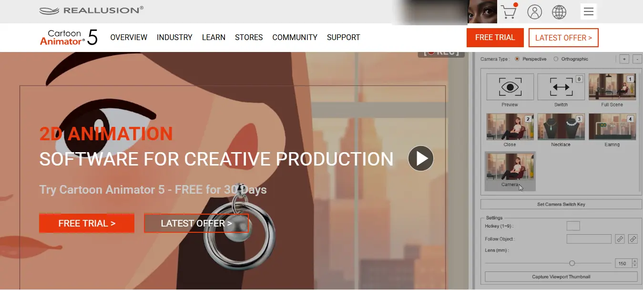643x290 pixels.
Task: Open the hamburger menu icon
Action: click(589, 11)
